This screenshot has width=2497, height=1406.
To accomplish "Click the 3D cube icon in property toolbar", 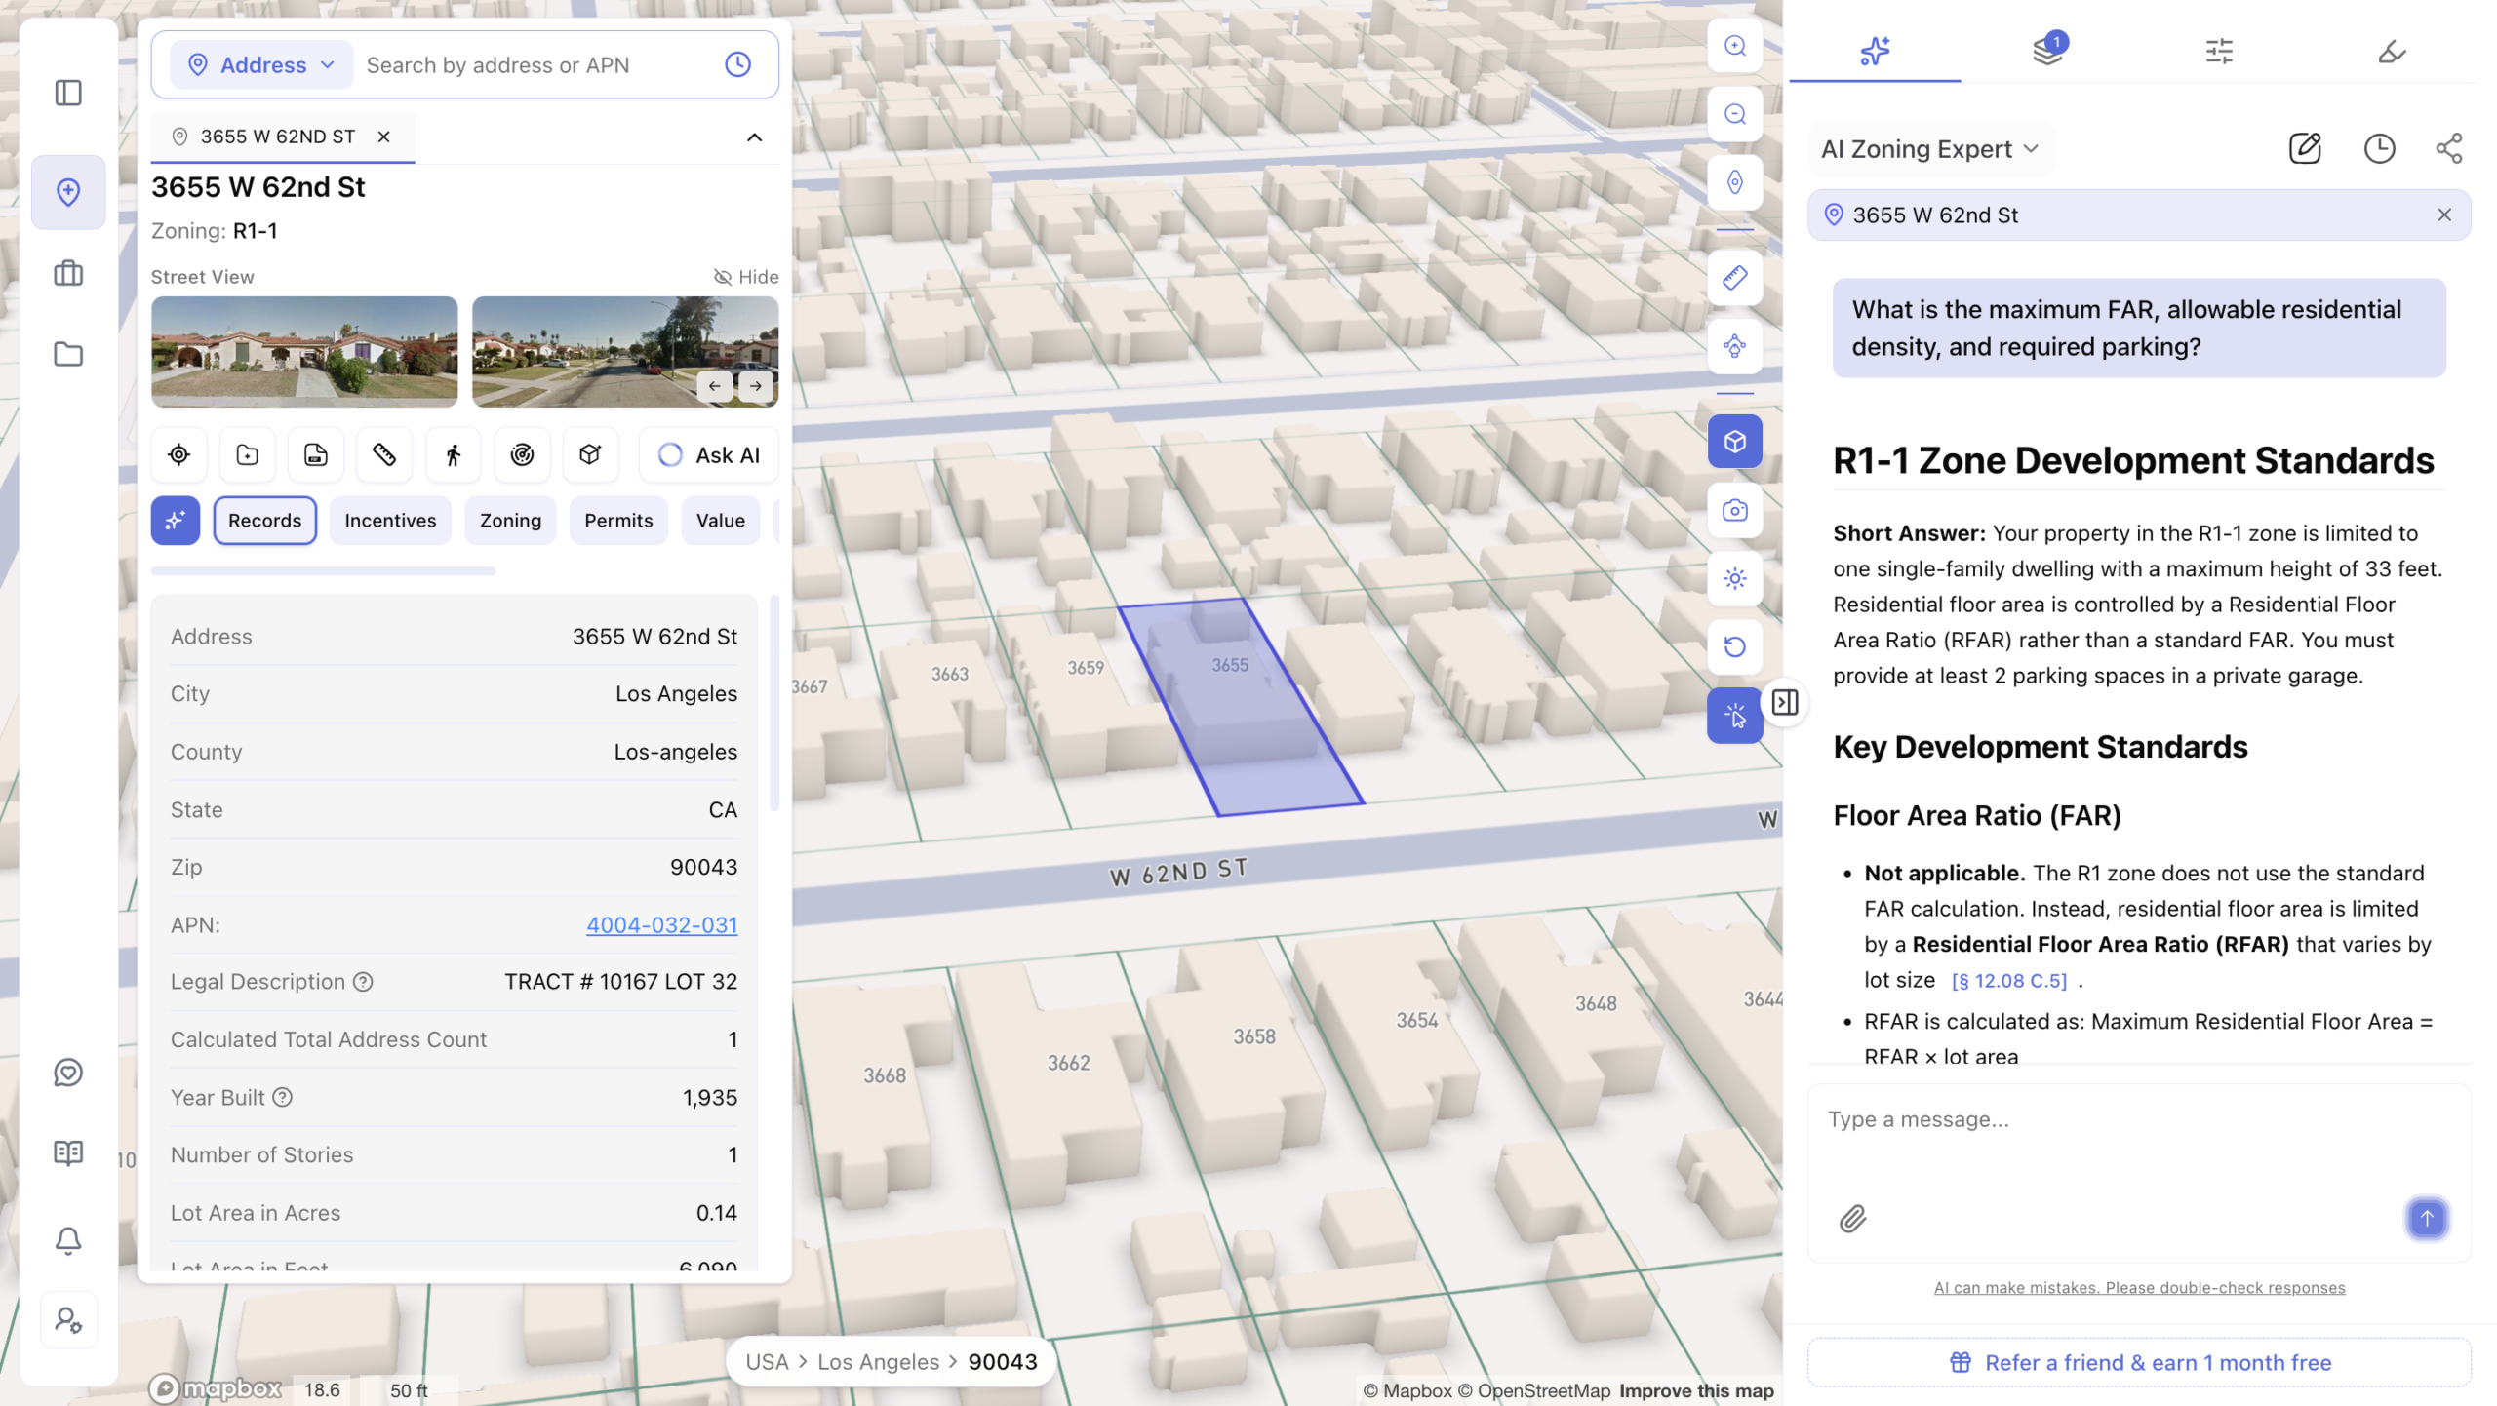I will click(590, 454).
